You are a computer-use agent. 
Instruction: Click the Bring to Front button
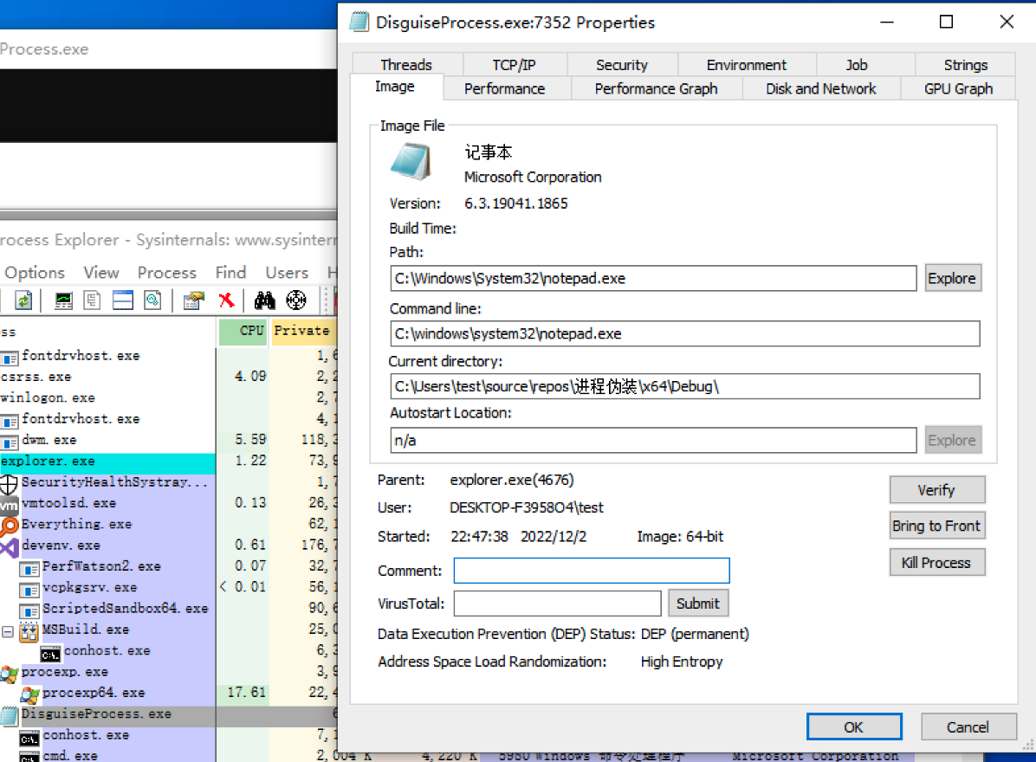937,526
